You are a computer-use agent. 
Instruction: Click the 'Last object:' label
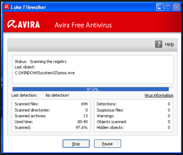[x=25, y=67]
